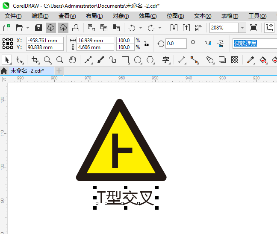This screenshot has width=277, height=234.
Task: Open the 位图(B) menu
Action: tap(175, 16)
